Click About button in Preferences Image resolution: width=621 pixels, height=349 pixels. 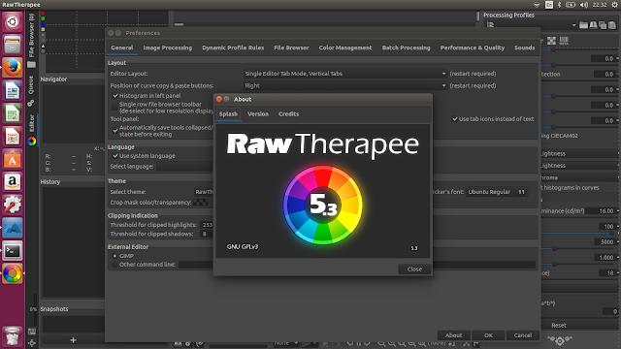click(x=453, y=335)
